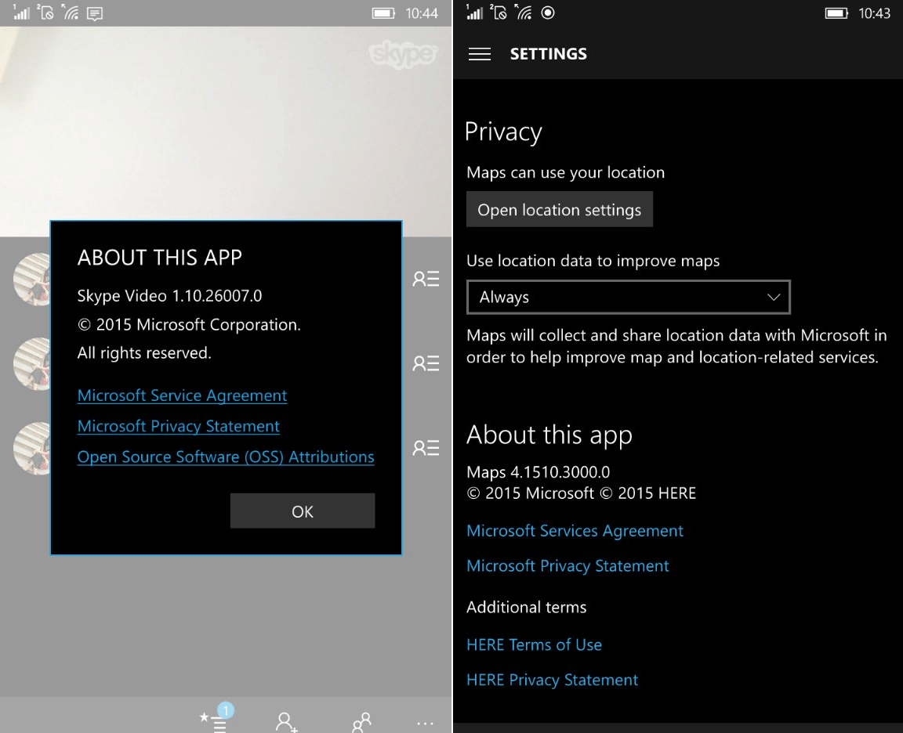The width and height of the screenshot is (903, 733).
Task: Open the Maps hamburger navigation menu
Action: 480,53
